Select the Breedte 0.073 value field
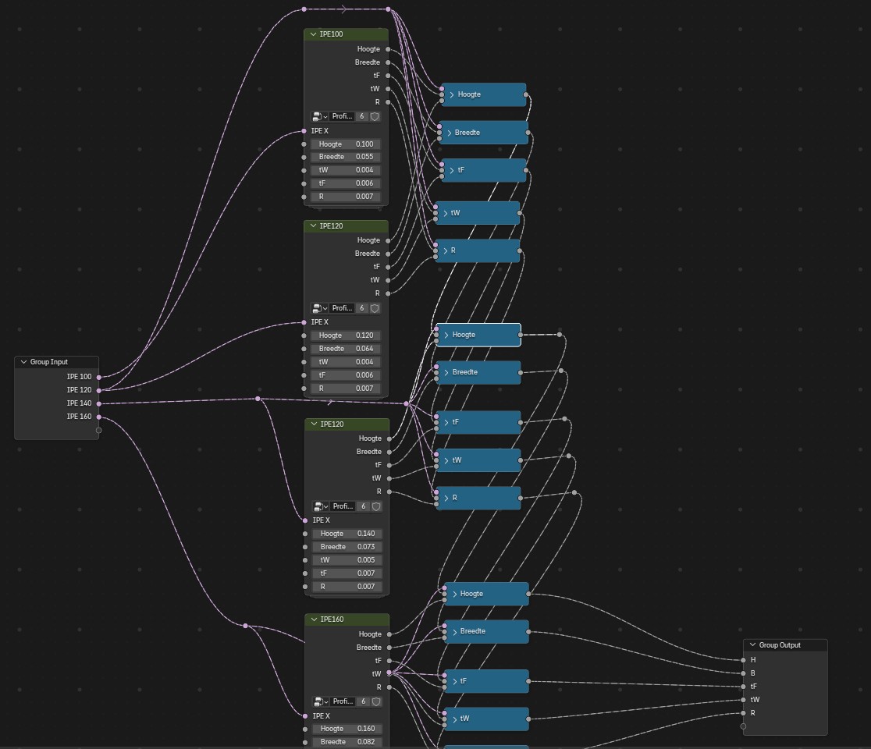Screen dimensions: 871x749 click(x=347, y=547)
